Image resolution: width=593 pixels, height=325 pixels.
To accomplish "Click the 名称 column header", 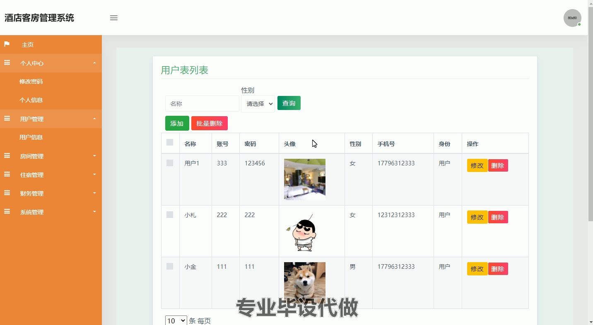I will (190, 144).
